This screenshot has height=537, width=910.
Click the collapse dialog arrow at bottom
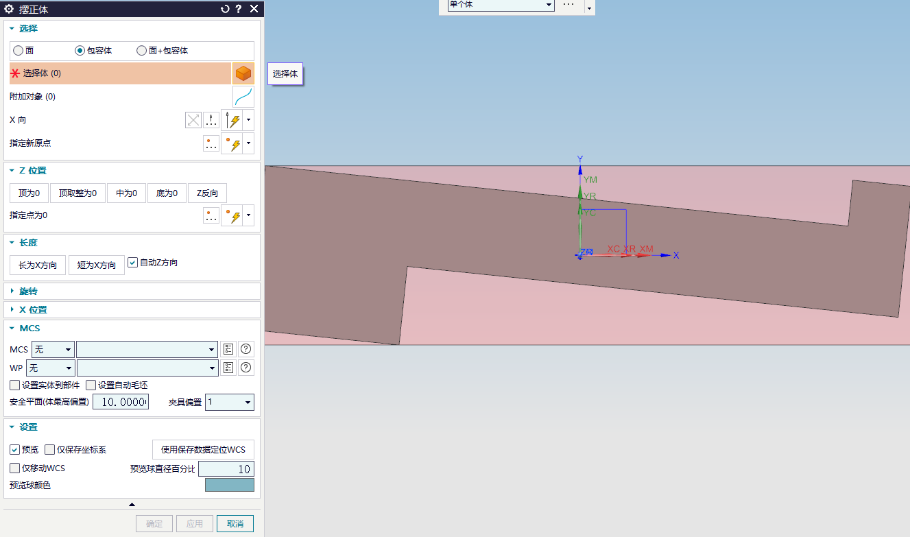[x=132, y=505]
